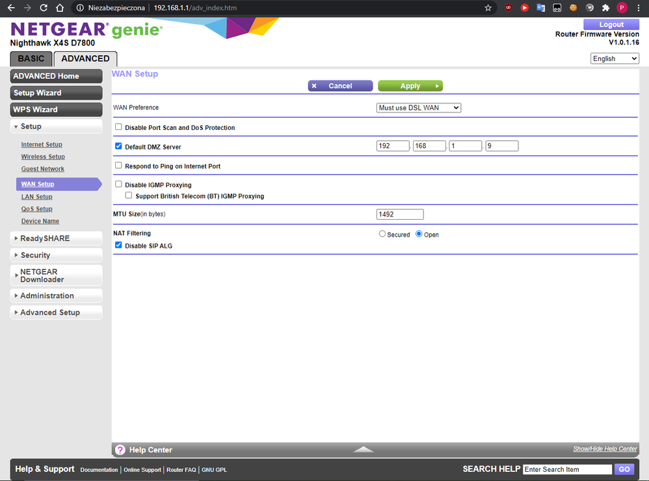Viewport: 649px width, 481px height.
Task: Click the Help Center question mark icon
Action: pos(120,450)
